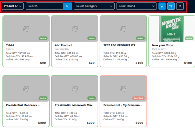
Task: Open the Product ID dropdown
Action: [13, 6]
